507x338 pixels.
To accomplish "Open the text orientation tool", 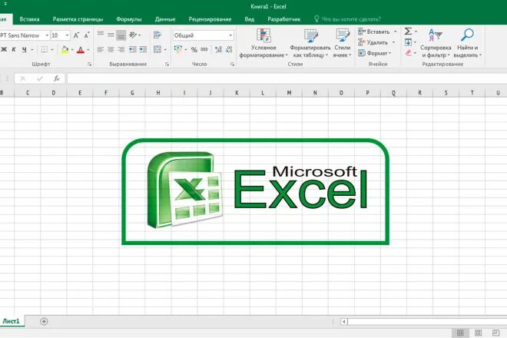I will coord(134,35).
